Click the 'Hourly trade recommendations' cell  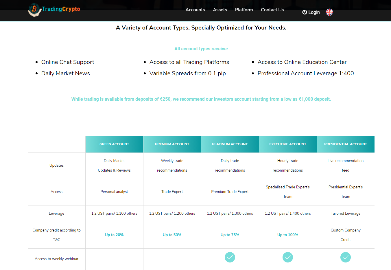(288, 166)
